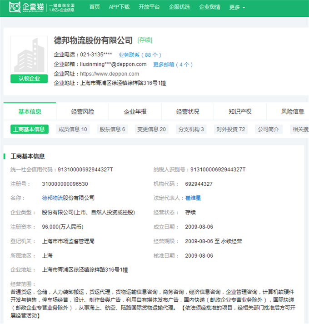309x324 pixels.
Task: Expand the 更多 dropdown menu
Action: point(237,7)
